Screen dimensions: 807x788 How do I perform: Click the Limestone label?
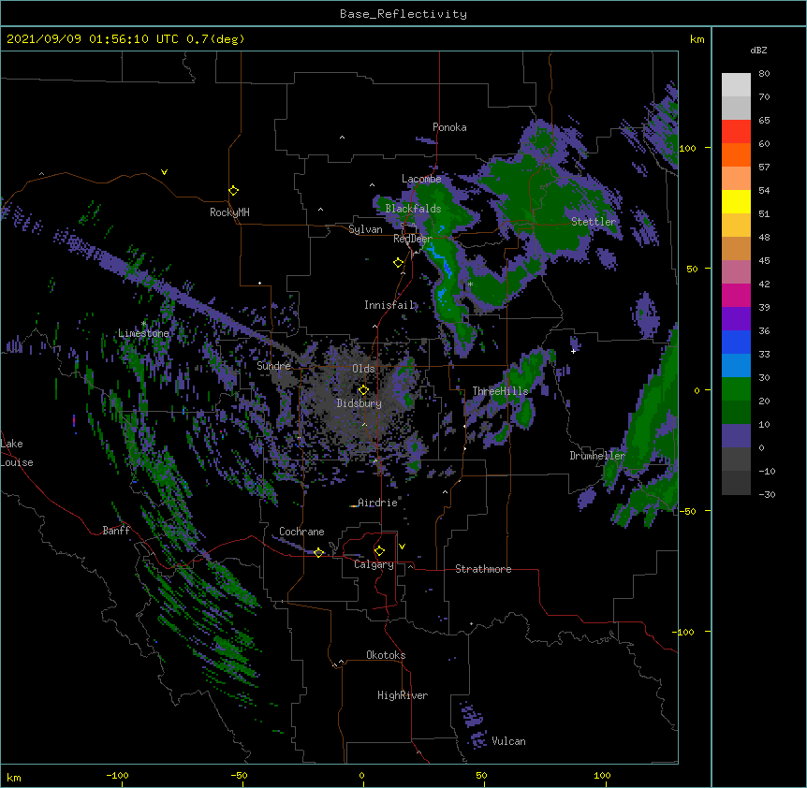143,333
